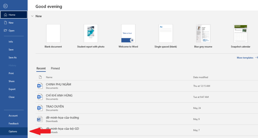Image resolution: width=258 pixels, height=138 pixels.
Task: Open the đề-minh-họa-của-trường file
Action: (x=147, y=119)
